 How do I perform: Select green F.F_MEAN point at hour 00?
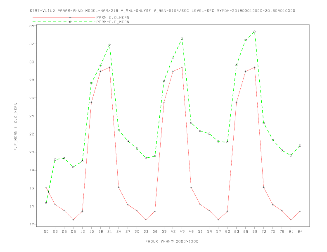coord(46,203)
